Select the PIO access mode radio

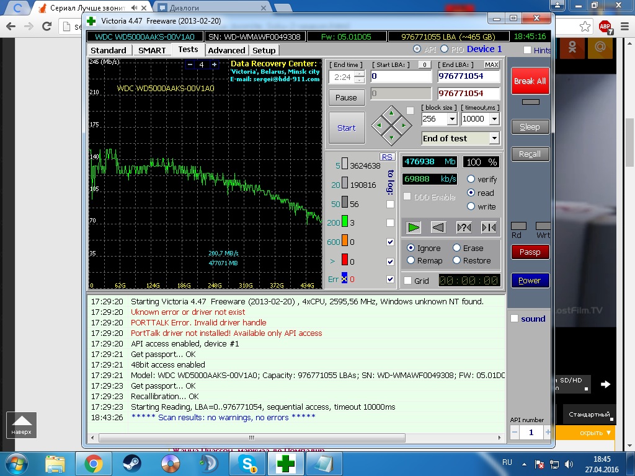[x=444, y=49]
